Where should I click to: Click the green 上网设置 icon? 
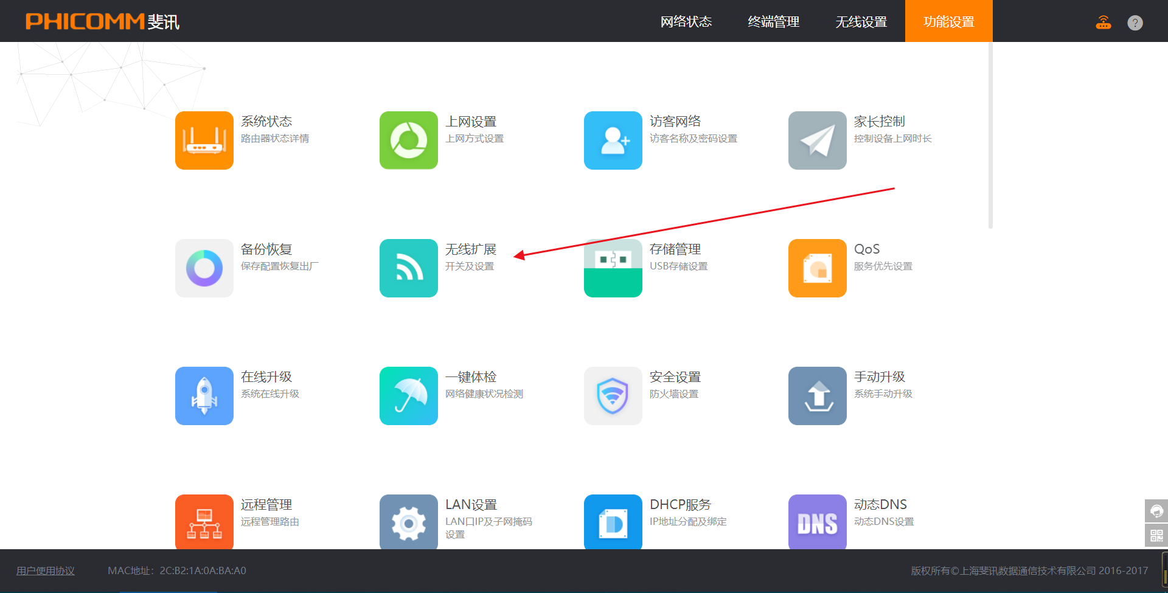(x=409, y=140)
